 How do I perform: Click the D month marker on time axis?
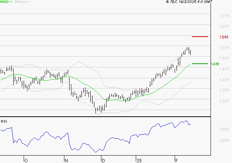[103, 161]
